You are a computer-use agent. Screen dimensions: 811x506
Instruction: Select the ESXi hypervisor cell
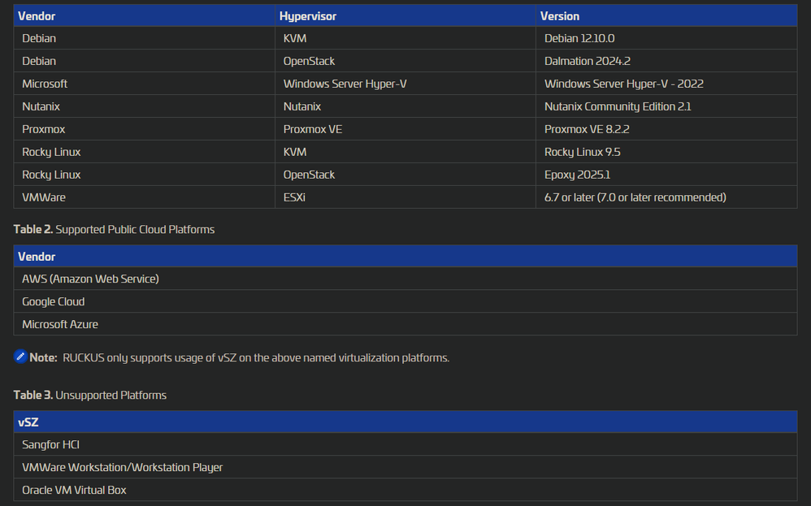pyautogui.click(x=405, y=197)
